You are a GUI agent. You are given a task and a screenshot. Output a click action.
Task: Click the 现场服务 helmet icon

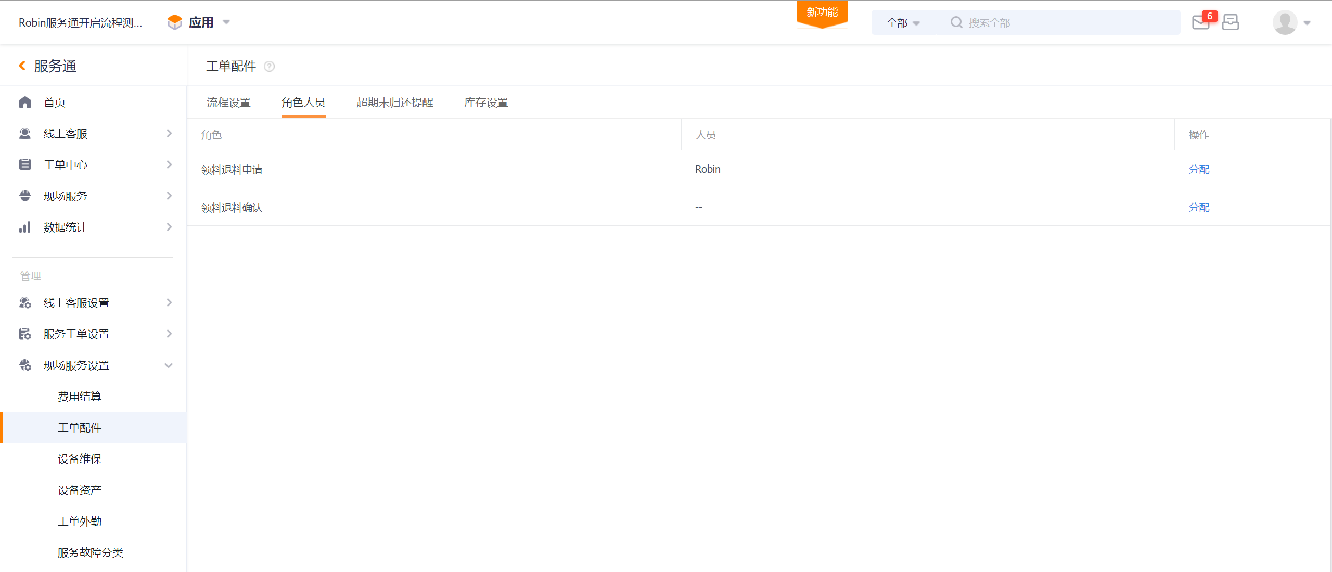[x=25, y=196]
